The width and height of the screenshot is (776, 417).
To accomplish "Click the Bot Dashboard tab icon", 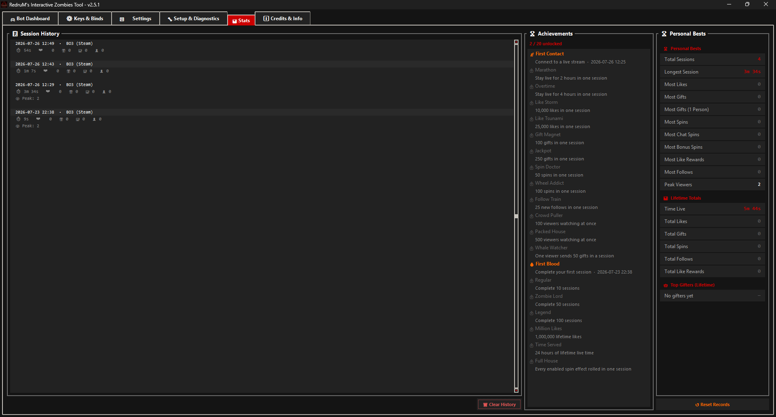I will 13,19.
